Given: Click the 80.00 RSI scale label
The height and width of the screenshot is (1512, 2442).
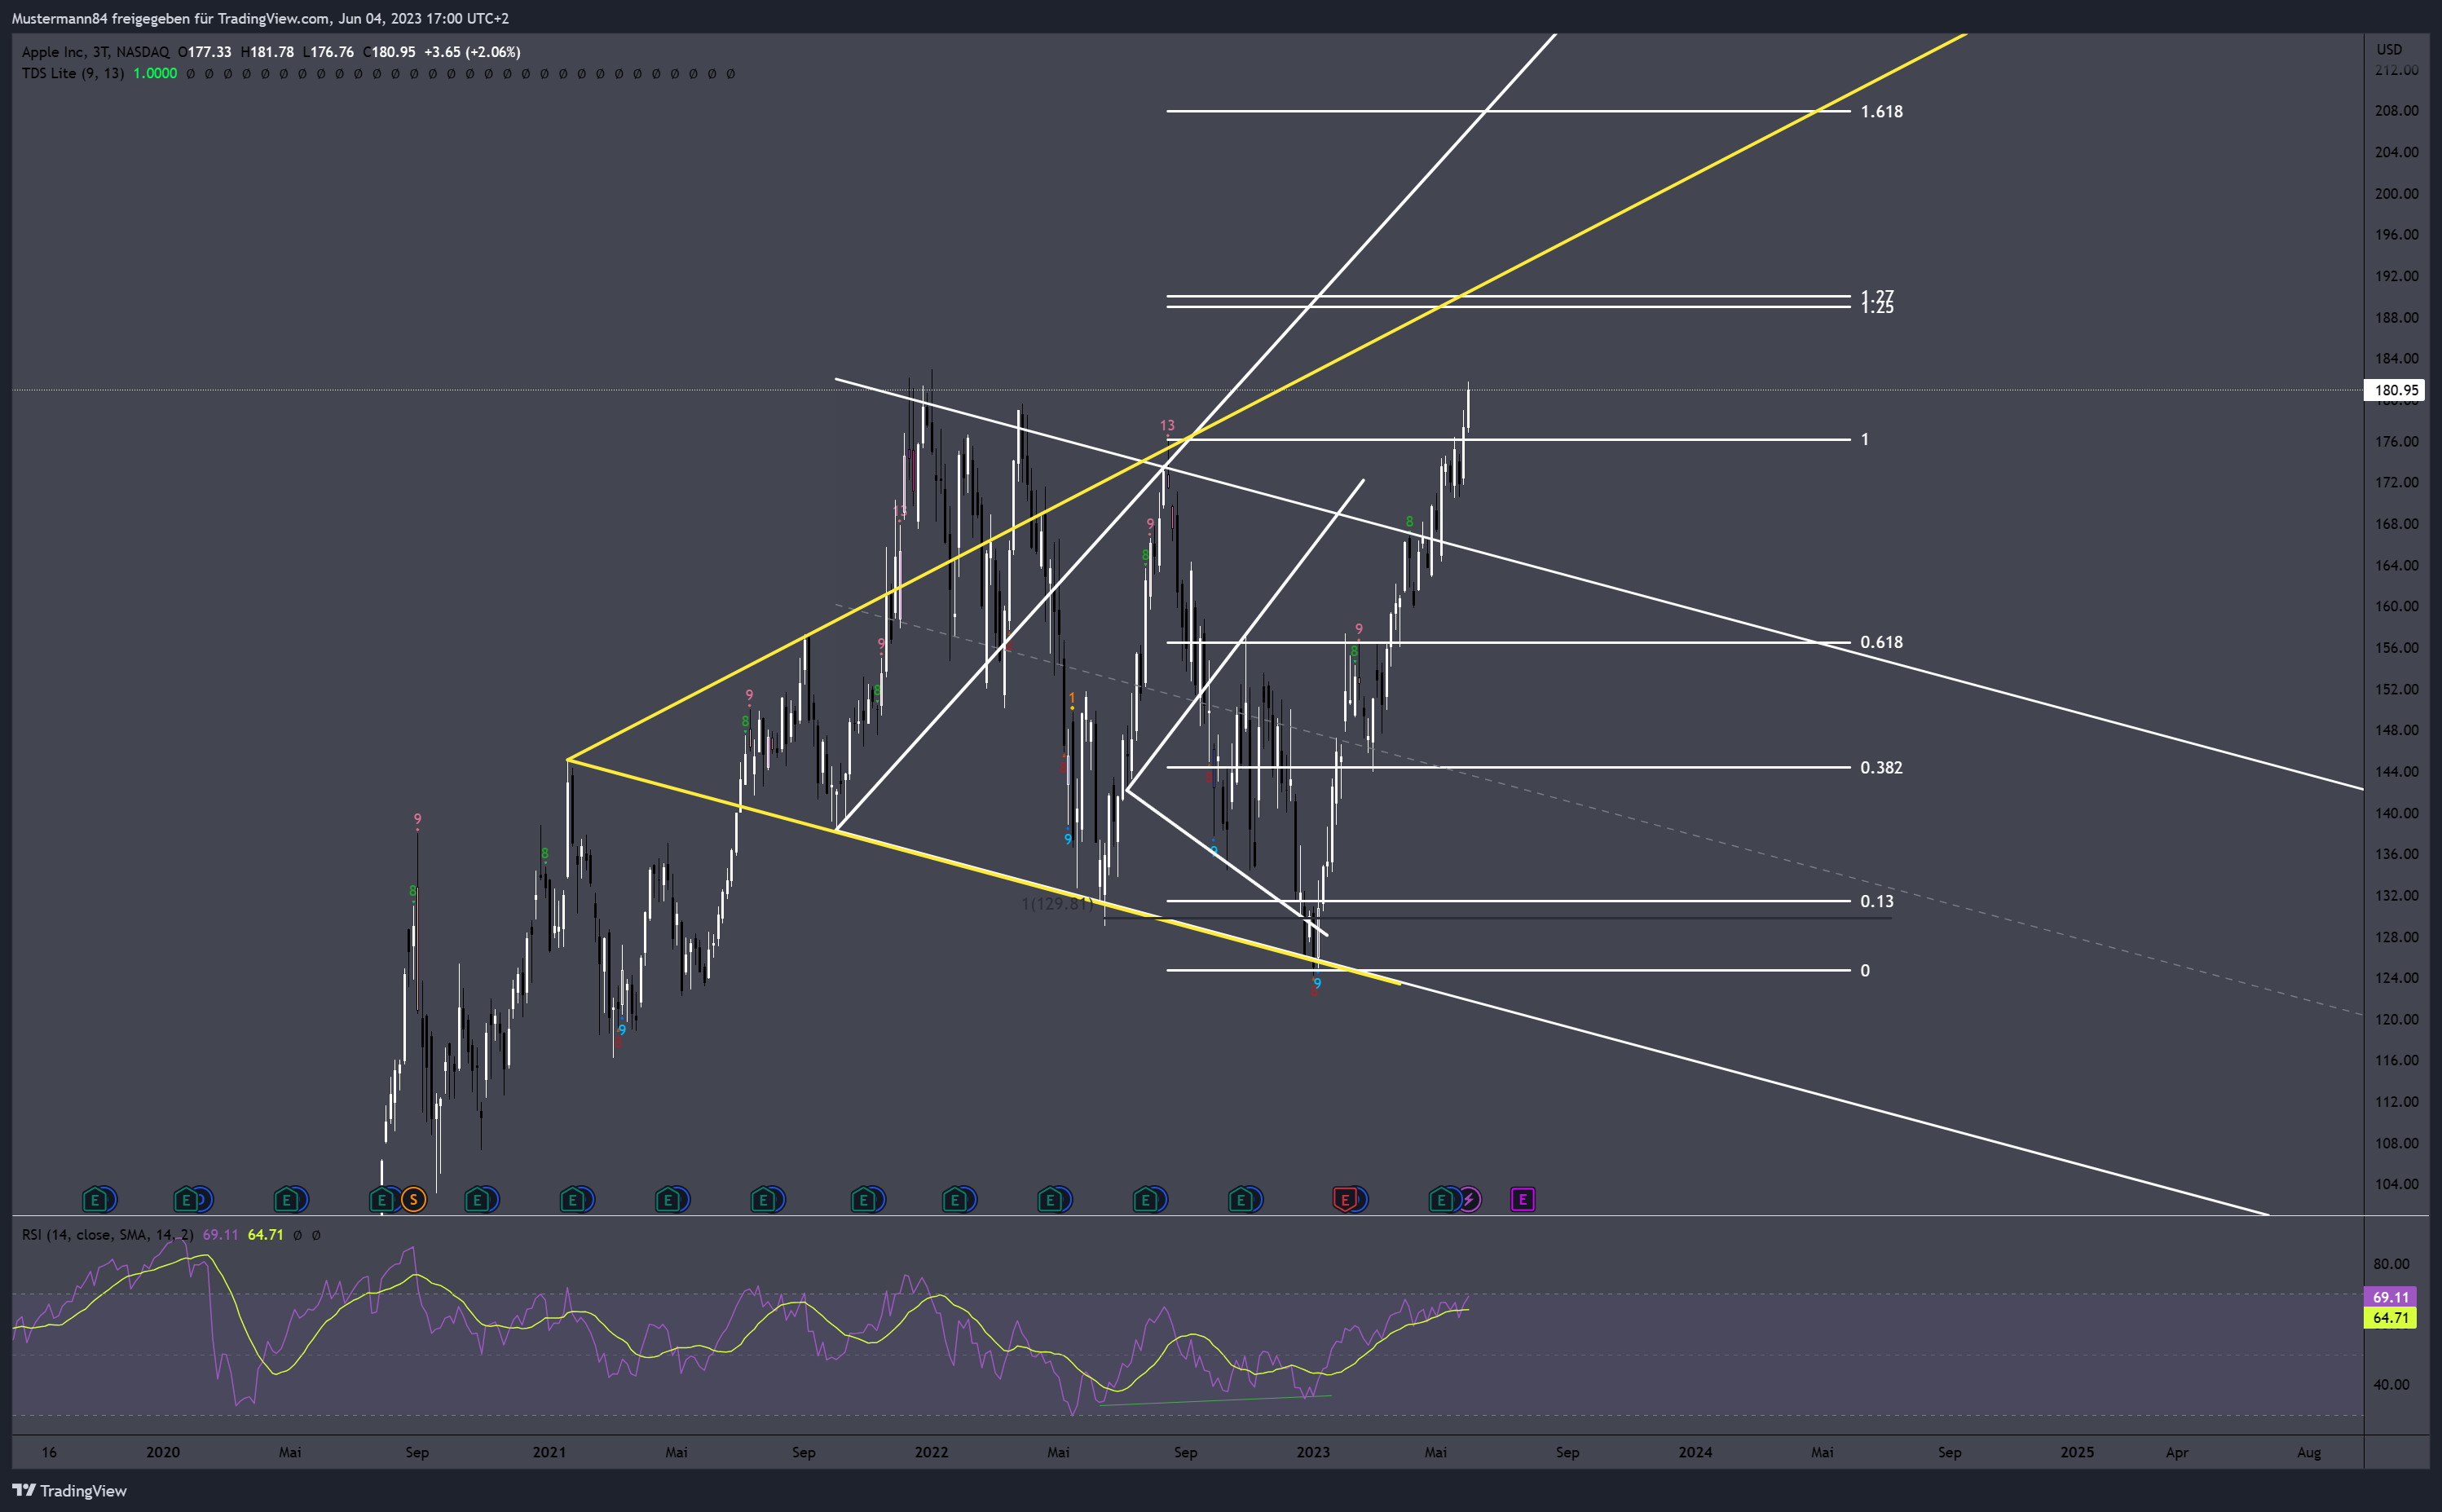Looking at the screenshot, I should pos(2391,1264).
